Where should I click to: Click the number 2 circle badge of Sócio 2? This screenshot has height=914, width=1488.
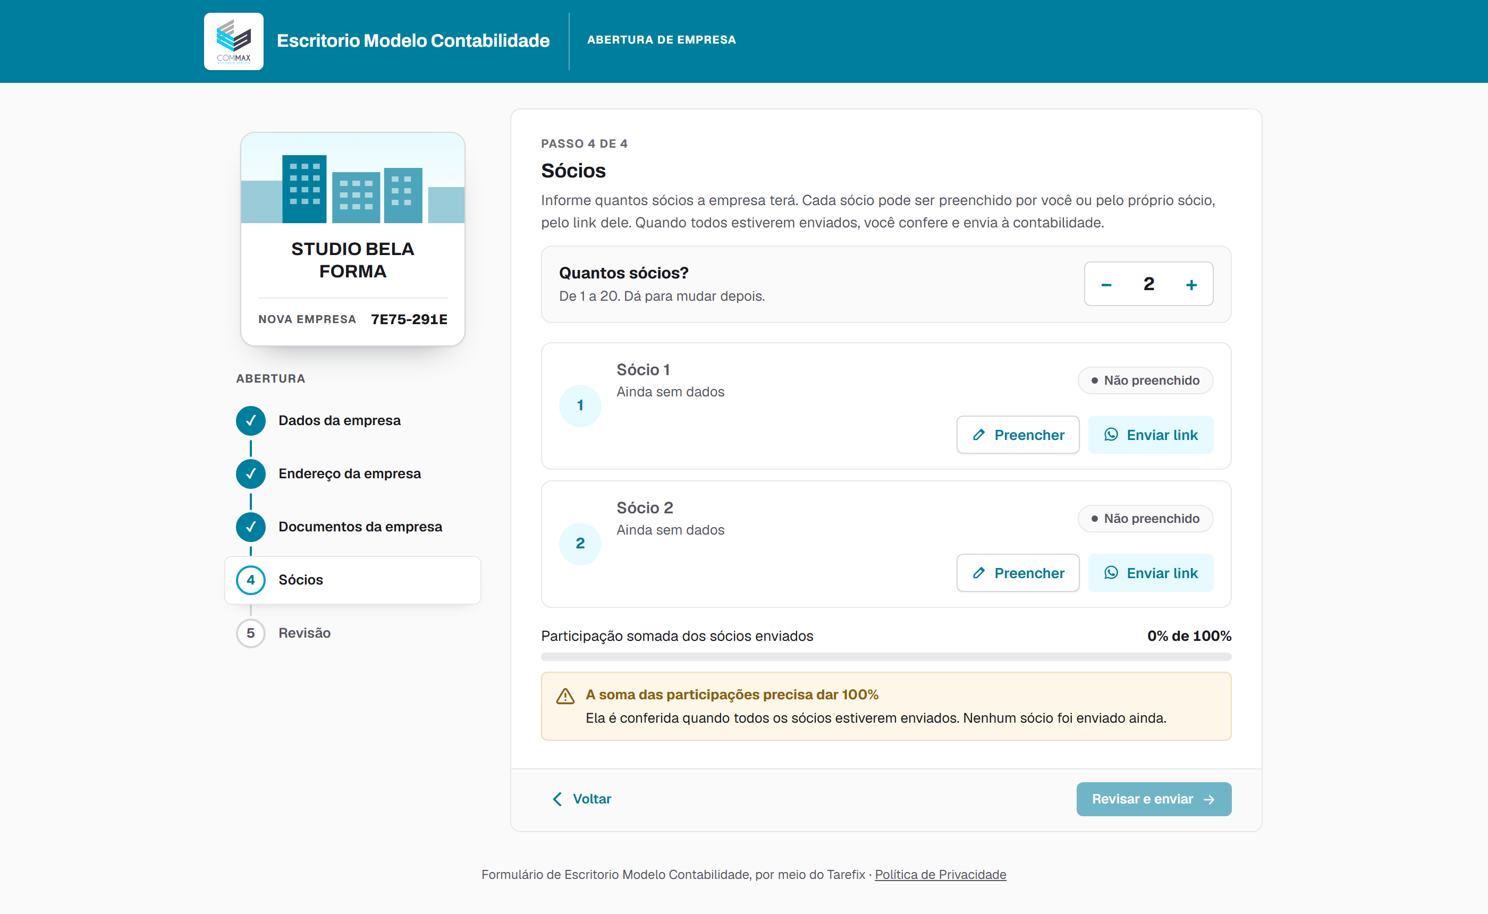pyautogui.click(x=580, y=544)
